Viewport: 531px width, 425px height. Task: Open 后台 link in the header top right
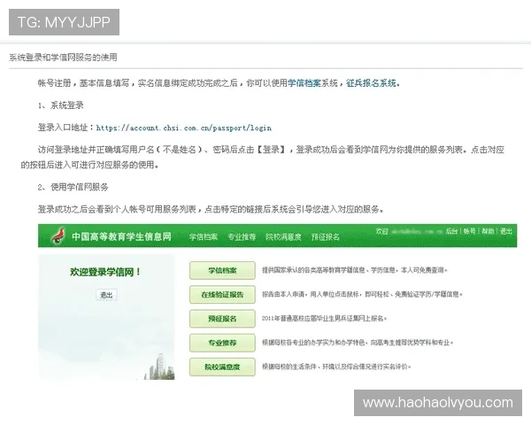tap(451, 231)
